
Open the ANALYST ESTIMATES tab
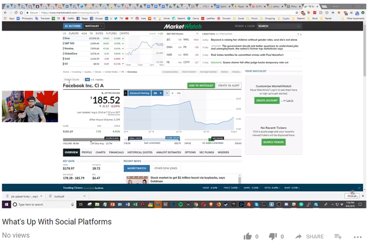(168, 152)
